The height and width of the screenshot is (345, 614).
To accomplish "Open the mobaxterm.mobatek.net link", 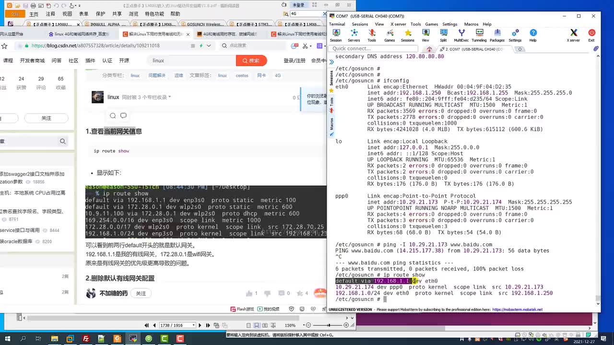I will [517, 310].
